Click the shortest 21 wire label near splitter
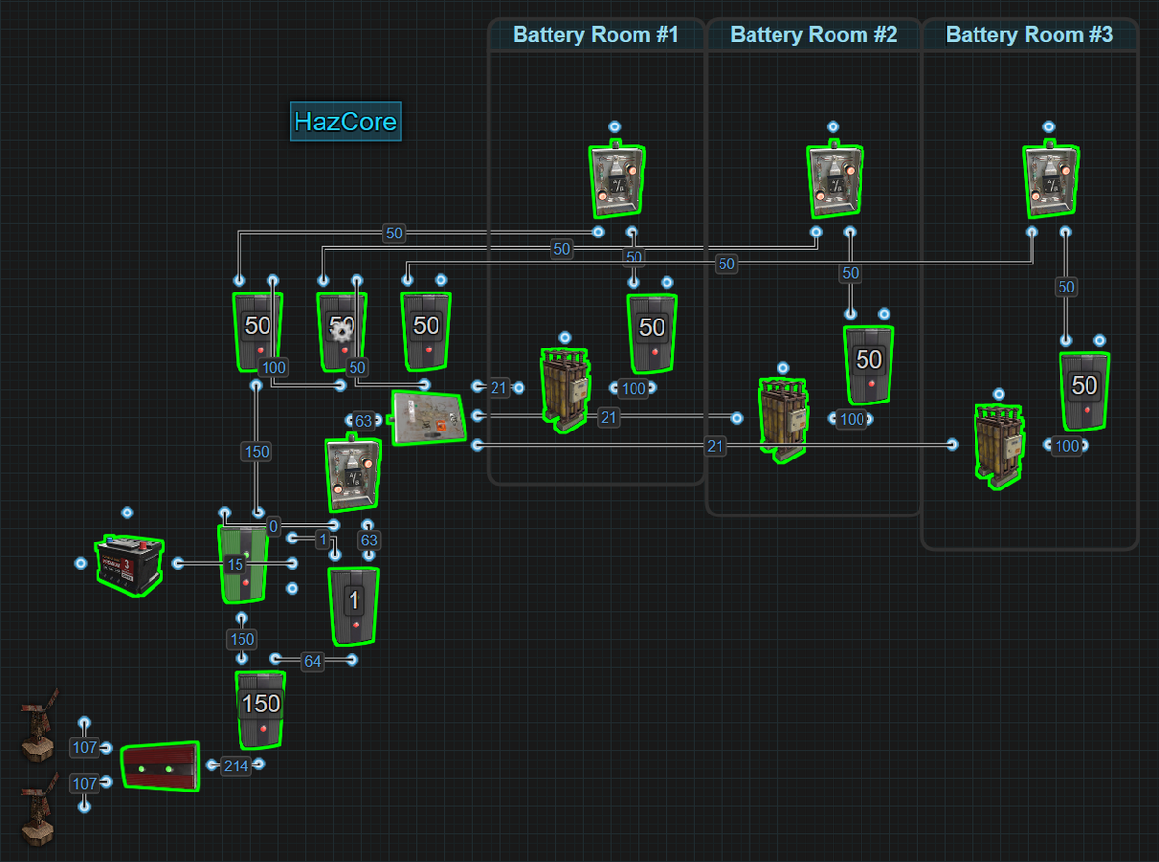The height and width of the screenshot is (862, 1159). coord(498,388)
